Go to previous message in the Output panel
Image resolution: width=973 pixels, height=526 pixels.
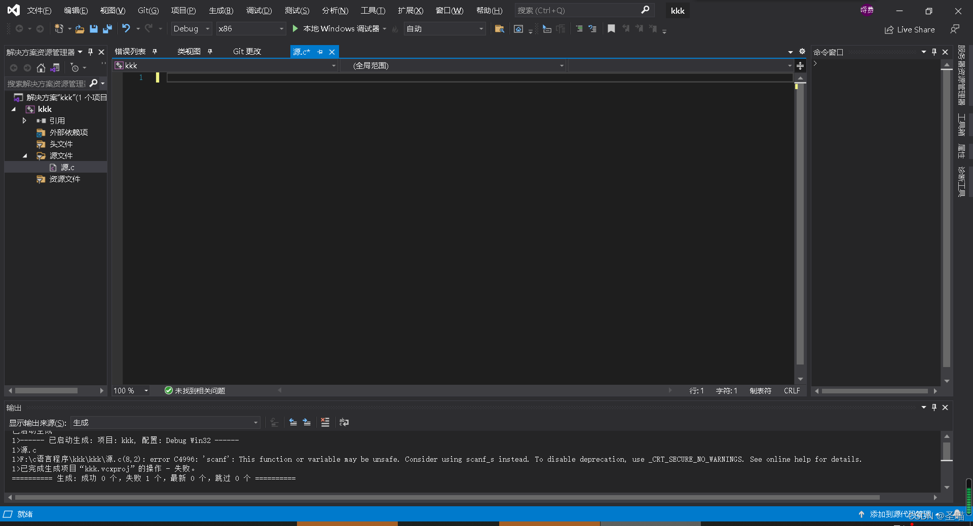[x=293, y=422]
